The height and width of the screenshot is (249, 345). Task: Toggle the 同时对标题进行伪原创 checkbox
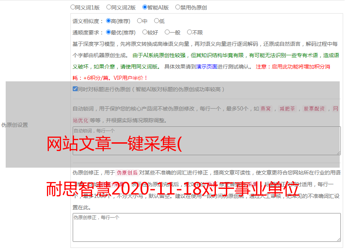(x=75, y=89)
